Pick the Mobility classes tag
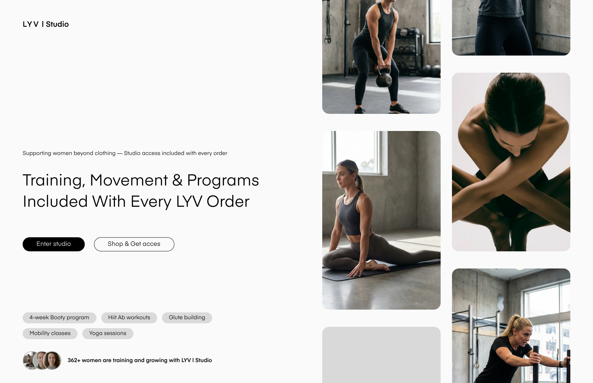This screenshot has width=593, height=383. 50,334
